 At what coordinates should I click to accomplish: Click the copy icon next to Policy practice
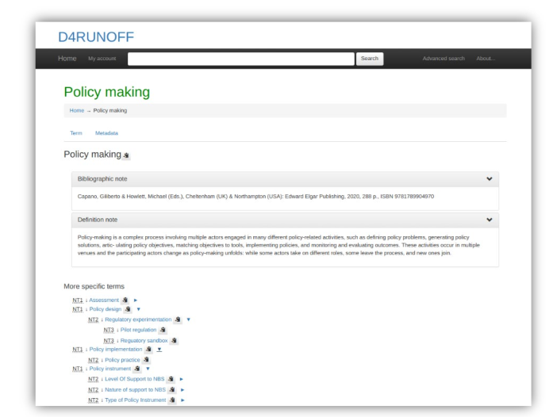[x=147, y=360]
